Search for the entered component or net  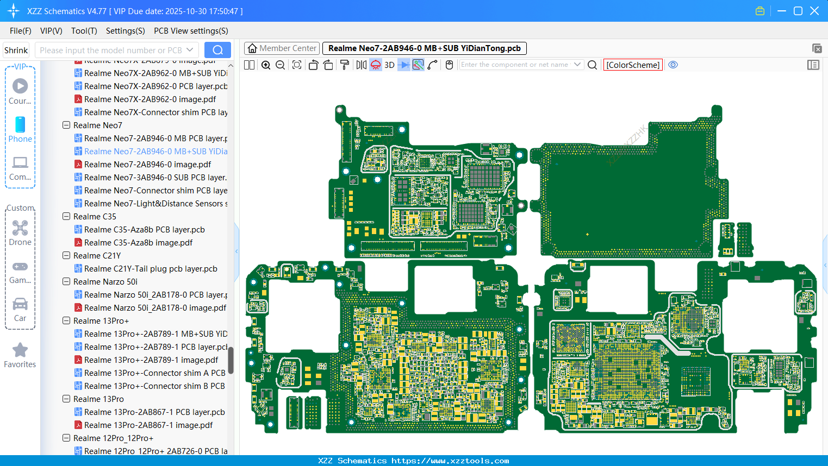593,65
